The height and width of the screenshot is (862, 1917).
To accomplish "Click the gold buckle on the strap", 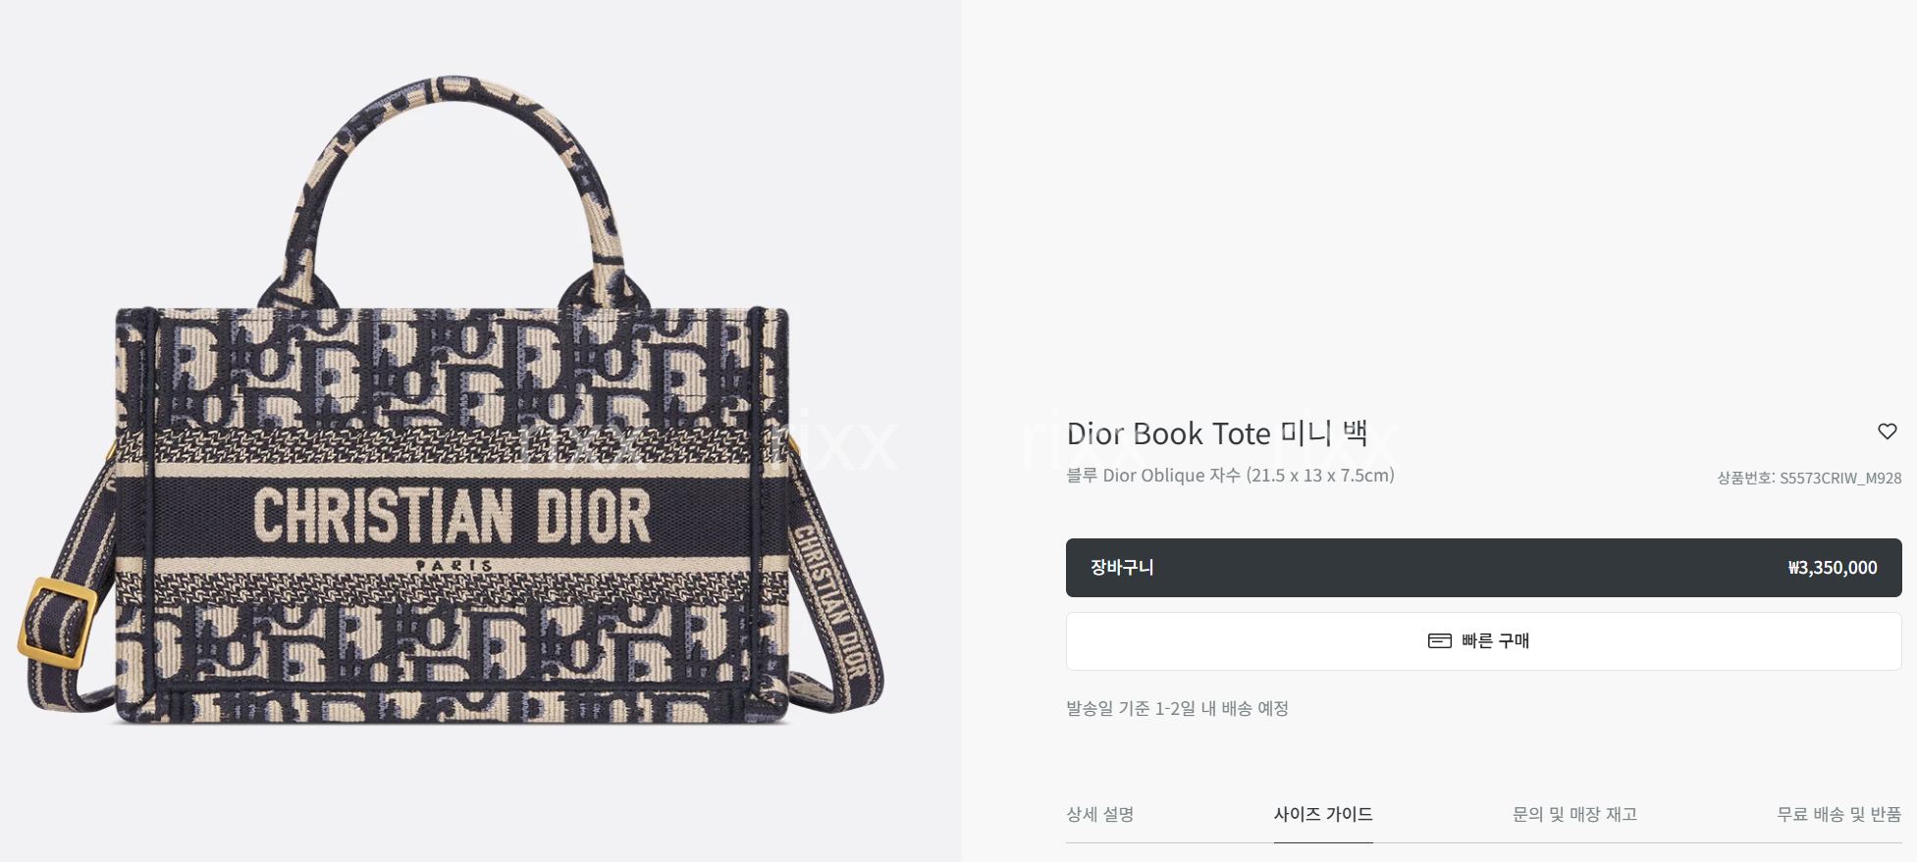I will tap(57, 623).
